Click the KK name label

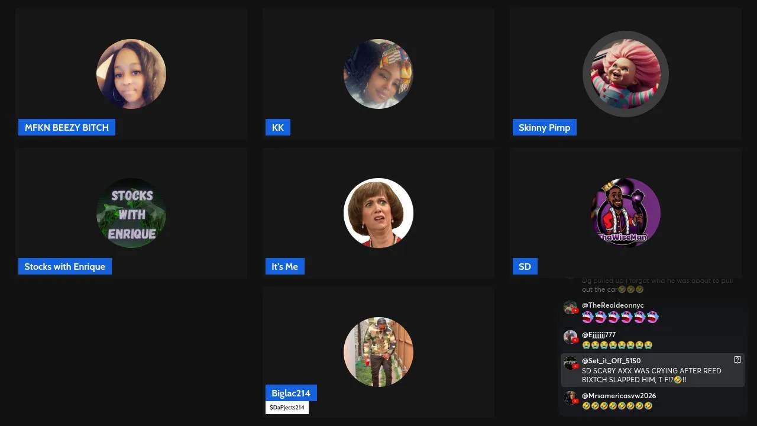278,127
